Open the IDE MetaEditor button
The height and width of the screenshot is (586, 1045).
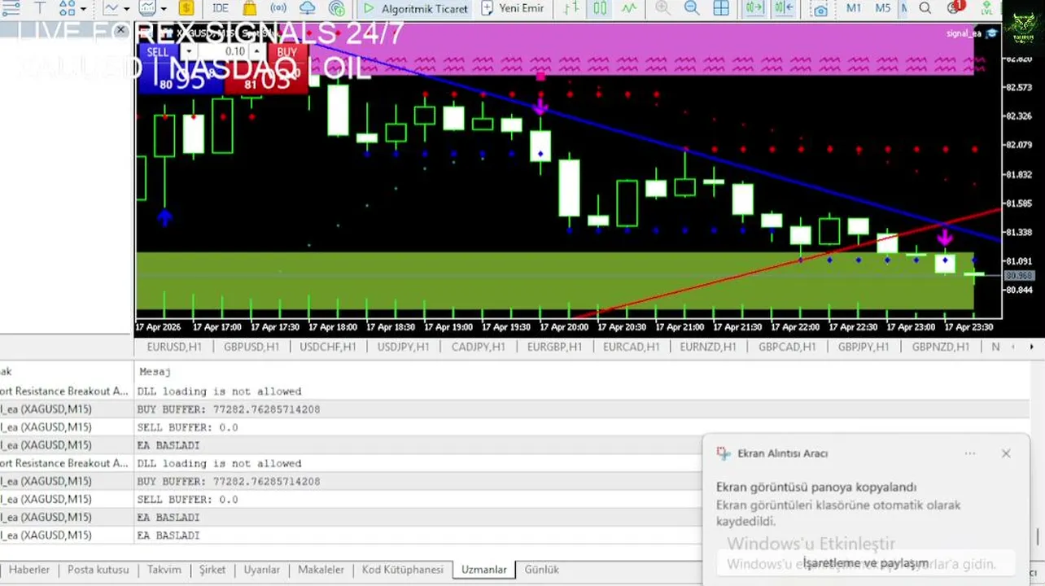point(220,8)
